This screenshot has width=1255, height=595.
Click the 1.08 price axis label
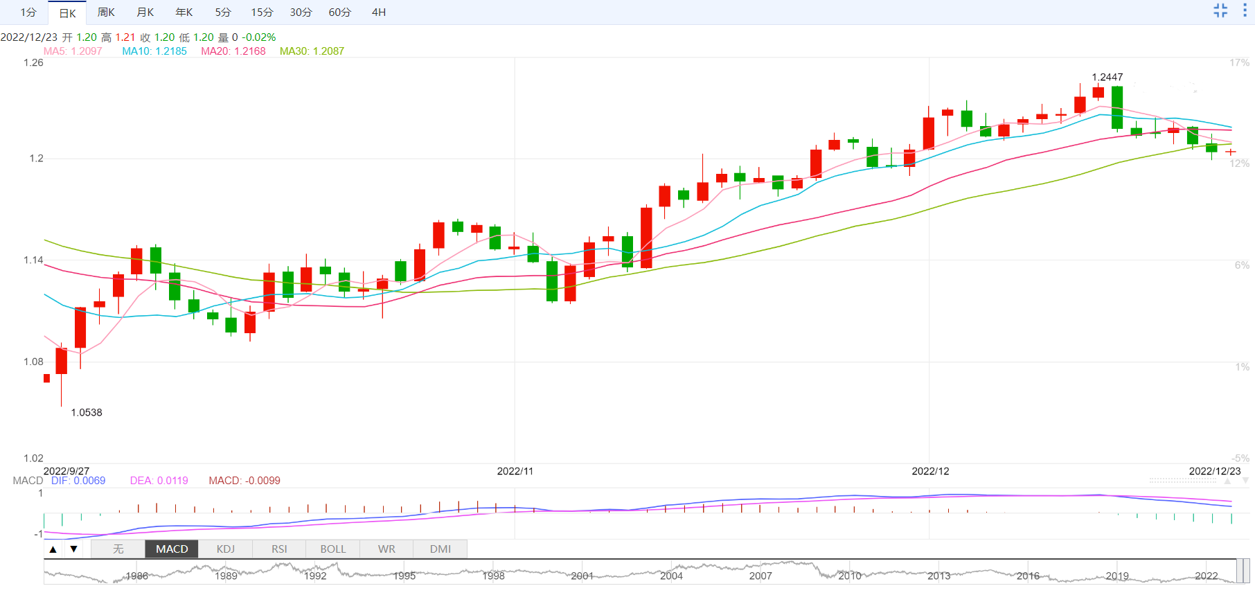point(33,362)
